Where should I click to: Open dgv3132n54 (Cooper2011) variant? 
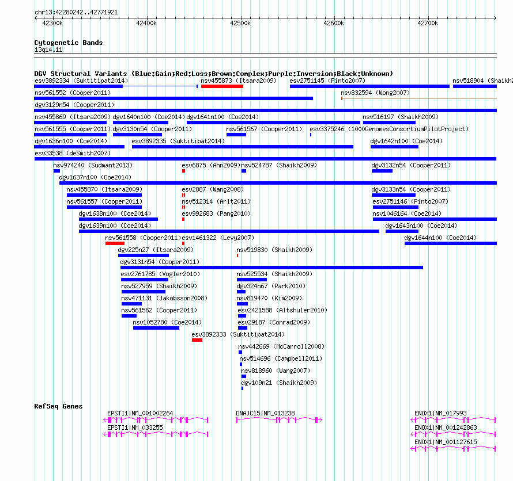[x=382, y=171]
